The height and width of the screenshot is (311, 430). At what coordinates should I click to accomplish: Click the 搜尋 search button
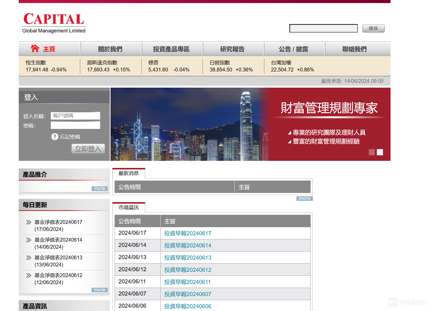point(373,28)
